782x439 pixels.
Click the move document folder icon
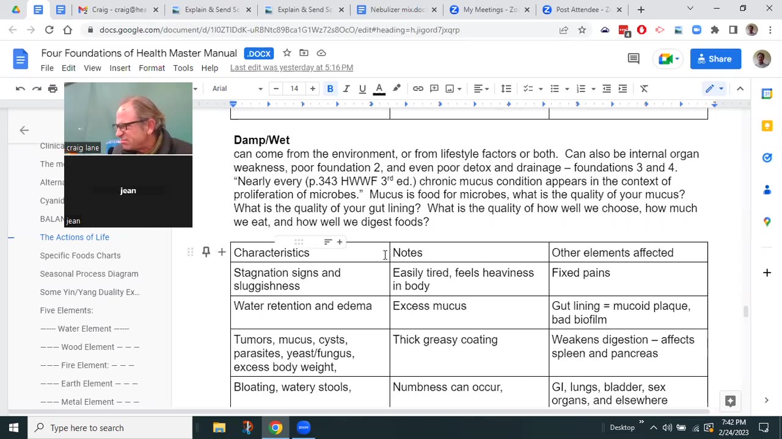tap(304, 53)
